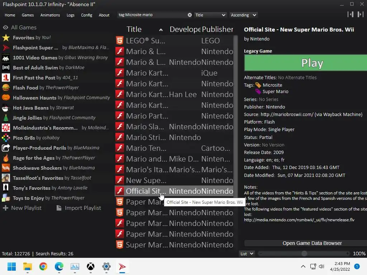Click the green Play button
This screenshot has height=275, width=367.
pos(306,63)
